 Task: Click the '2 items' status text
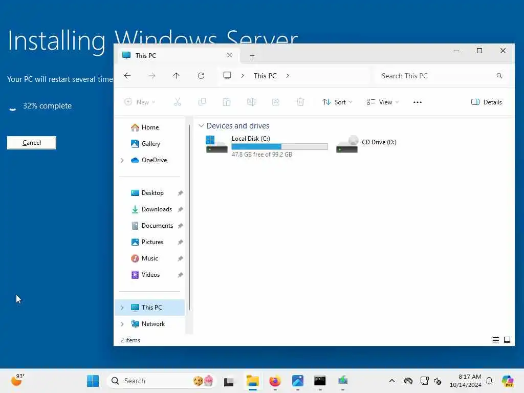click(x=130, y=340)
